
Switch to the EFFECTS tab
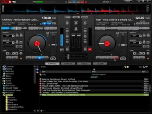click(x=84, y=64)
